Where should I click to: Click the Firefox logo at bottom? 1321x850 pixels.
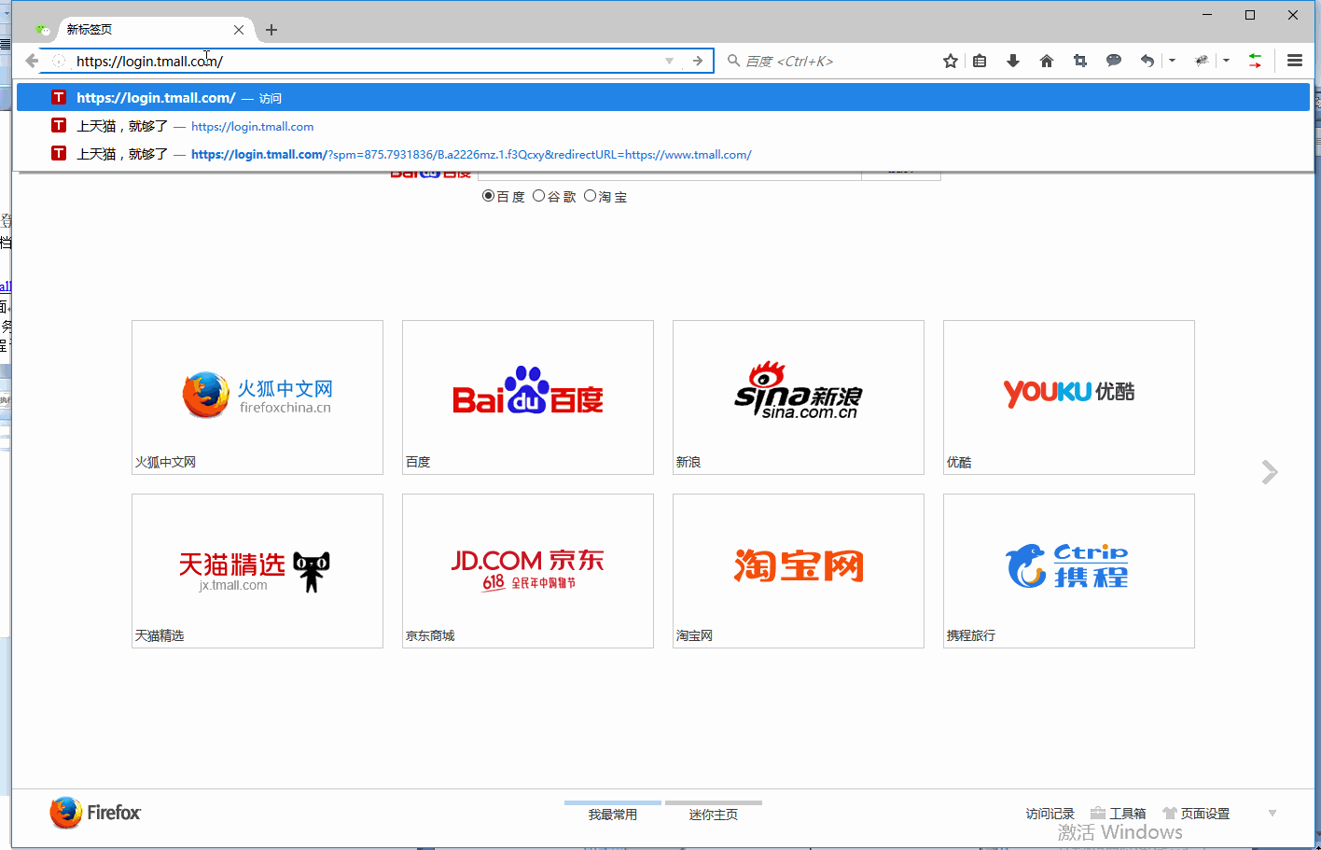[x=95, y=813]
